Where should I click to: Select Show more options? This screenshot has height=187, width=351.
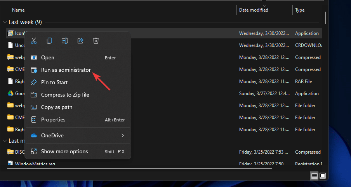[x=78, y=151]
